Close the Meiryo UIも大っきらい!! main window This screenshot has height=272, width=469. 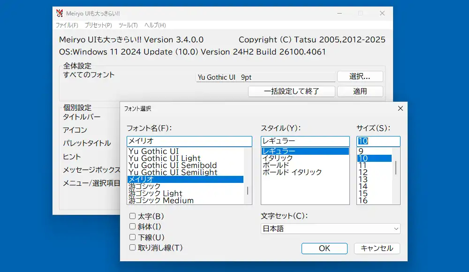(382, 13)
